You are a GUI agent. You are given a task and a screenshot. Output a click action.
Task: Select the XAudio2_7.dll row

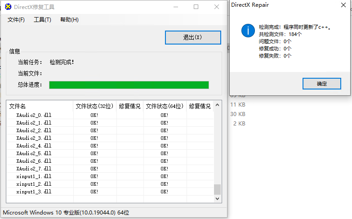point(110,169)
